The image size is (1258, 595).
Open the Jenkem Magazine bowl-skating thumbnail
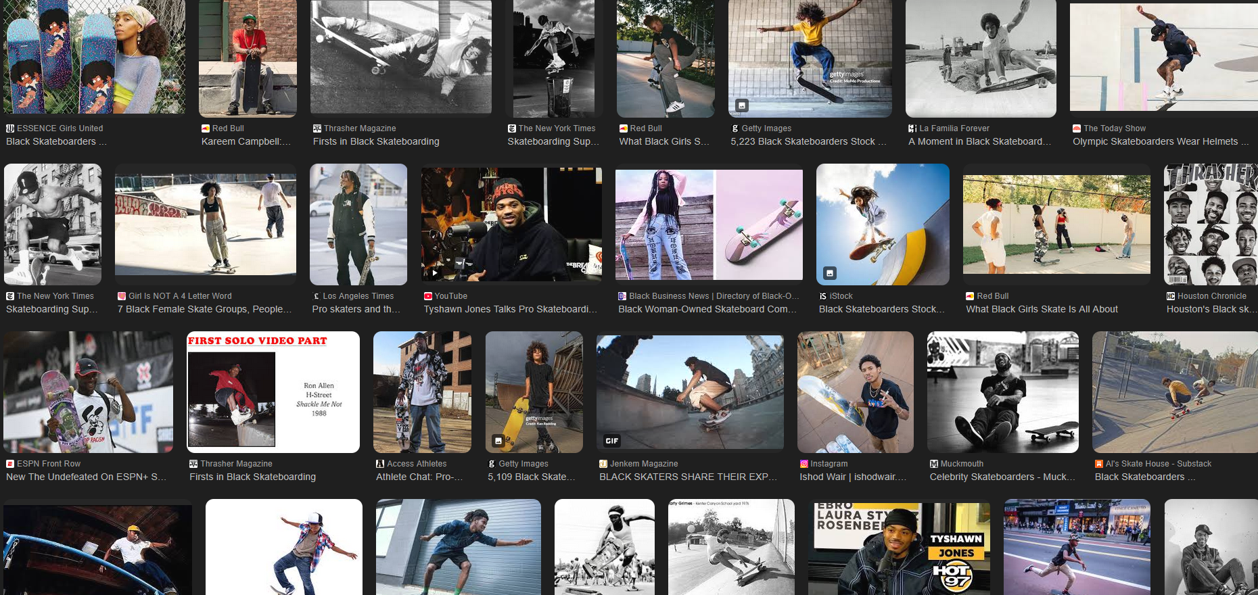(x=690, y=392)
